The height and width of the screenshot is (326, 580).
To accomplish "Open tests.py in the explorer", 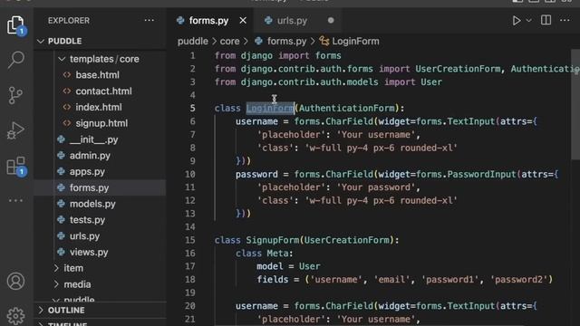I will 87,220.
